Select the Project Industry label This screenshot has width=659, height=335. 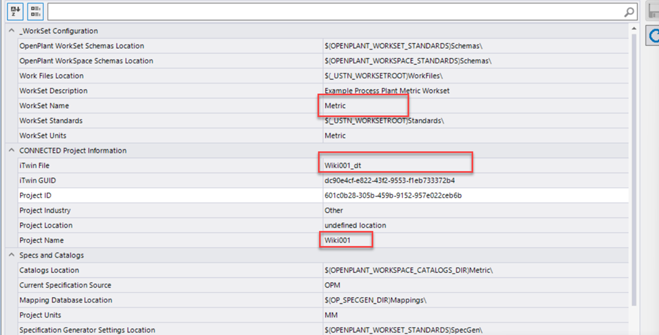point(45,210)
